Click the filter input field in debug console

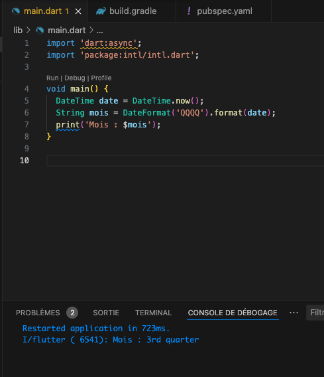315,313
